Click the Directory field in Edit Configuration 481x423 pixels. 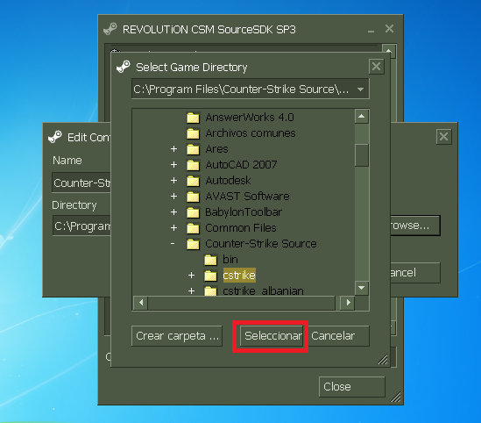click(x=81, y=226)
